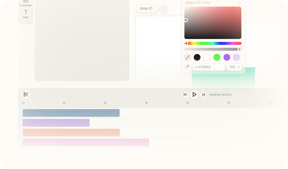The image size is (288, 169).
Task: Pick the green color swatch
Action: pyautogui.click(x=217, y=57)
